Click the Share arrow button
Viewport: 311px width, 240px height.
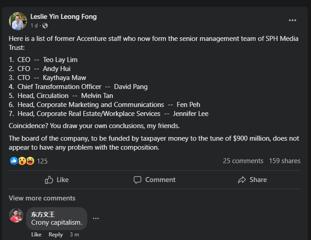[252, 180]
